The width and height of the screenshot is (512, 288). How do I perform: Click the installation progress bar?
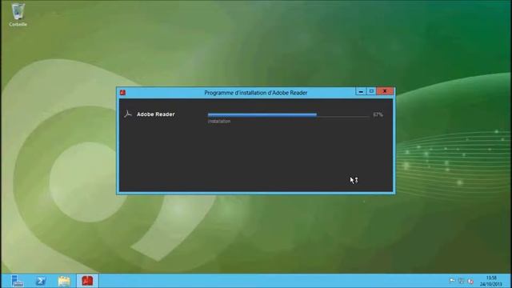pyautogui.click(x=288, y=115)
